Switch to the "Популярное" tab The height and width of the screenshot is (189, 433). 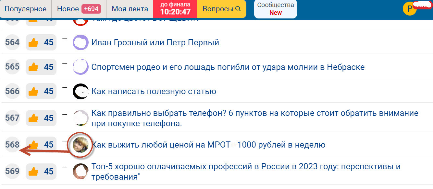click(x=25, y=9)
